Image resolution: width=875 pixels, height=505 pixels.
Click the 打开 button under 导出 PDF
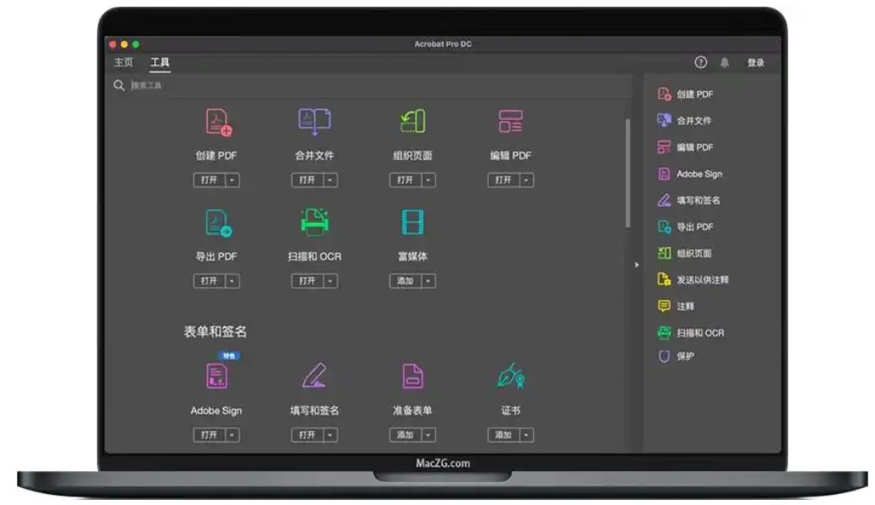[209, 281]
